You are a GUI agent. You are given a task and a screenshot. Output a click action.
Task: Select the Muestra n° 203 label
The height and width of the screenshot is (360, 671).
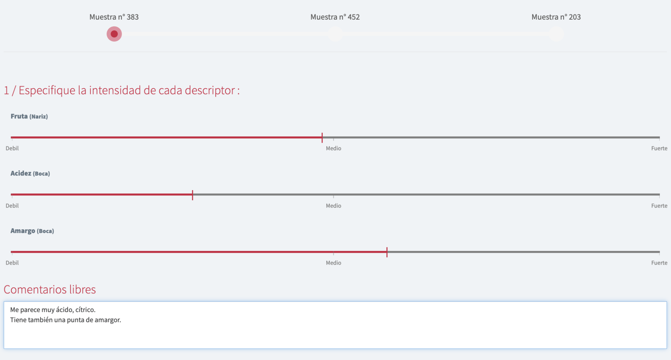pos(556,17)
